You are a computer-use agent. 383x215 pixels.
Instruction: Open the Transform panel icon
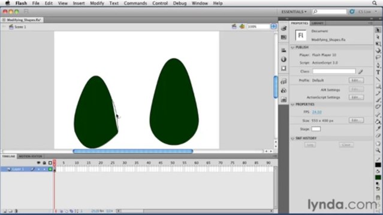[x=284, y=69]
